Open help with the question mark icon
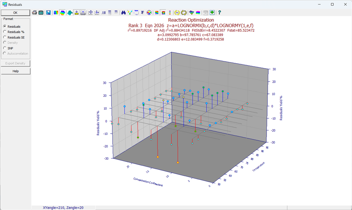This screenshot has width=352, height=210. [219, 13]
